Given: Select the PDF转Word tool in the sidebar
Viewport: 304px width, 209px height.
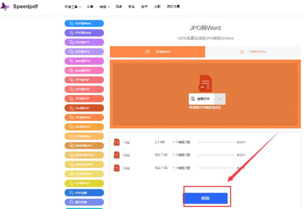Looking at the screenshot, I should [84, 24].
